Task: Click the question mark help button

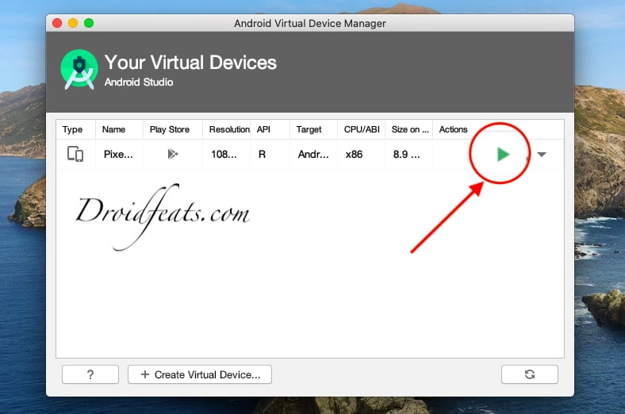Action: click(90, 374)
